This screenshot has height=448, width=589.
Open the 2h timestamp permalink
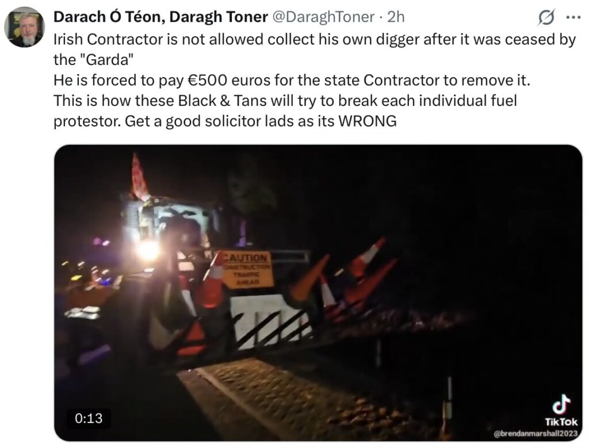(x=396, y=17)
